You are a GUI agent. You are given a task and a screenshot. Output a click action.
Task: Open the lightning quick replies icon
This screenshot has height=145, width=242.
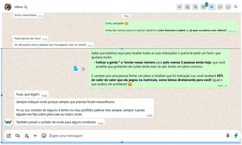[236, 135]
